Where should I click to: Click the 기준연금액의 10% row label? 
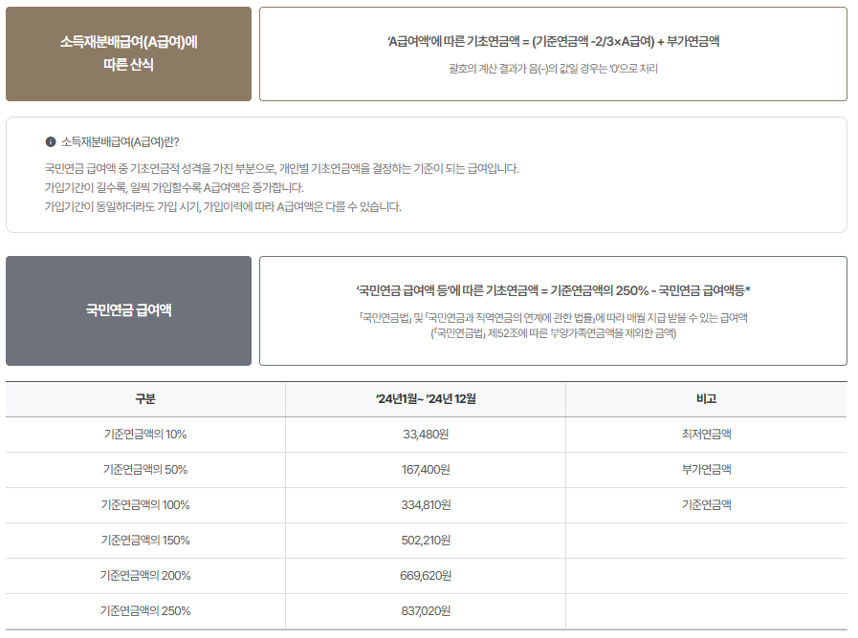[x=145, y=435]
